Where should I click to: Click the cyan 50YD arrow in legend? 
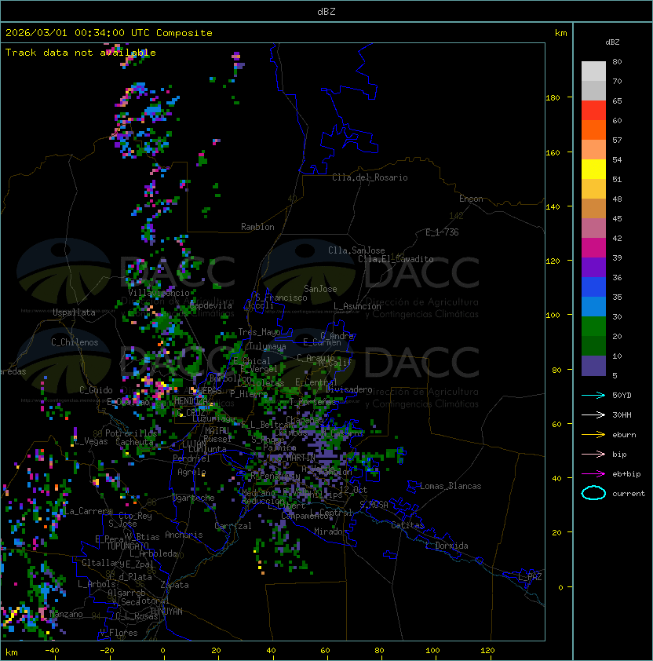point(593,395)
